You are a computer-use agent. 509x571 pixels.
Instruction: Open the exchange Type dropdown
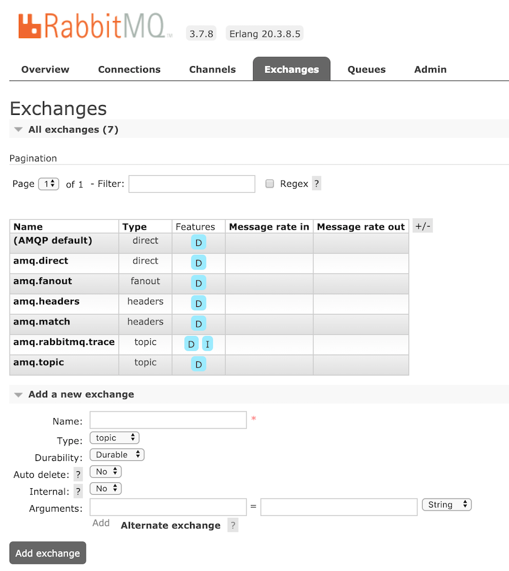coord(114,437)
